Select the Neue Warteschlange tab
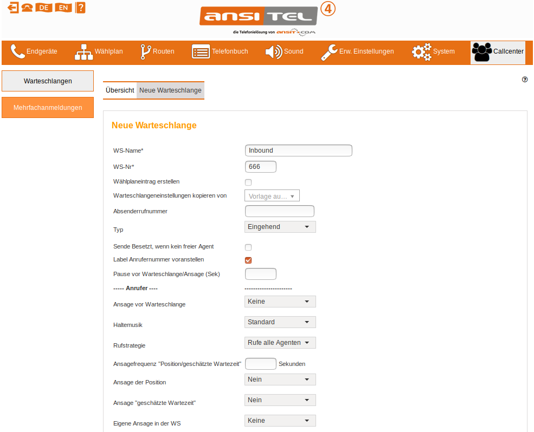534x432 pixels. [170, 90]
